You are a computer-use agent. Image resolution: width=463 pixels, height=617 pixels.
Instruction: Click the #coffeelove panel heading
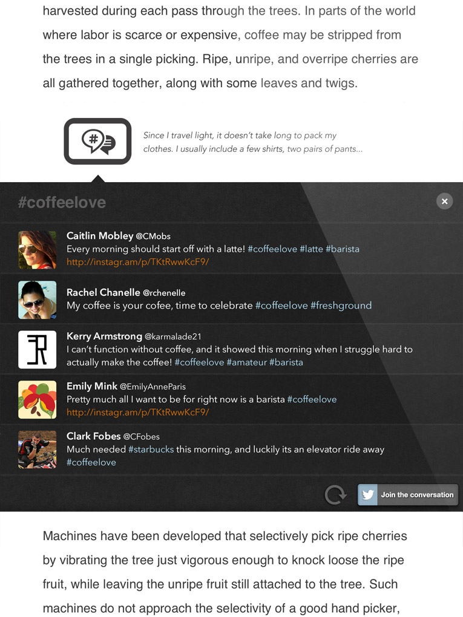(x=62, y=203)
